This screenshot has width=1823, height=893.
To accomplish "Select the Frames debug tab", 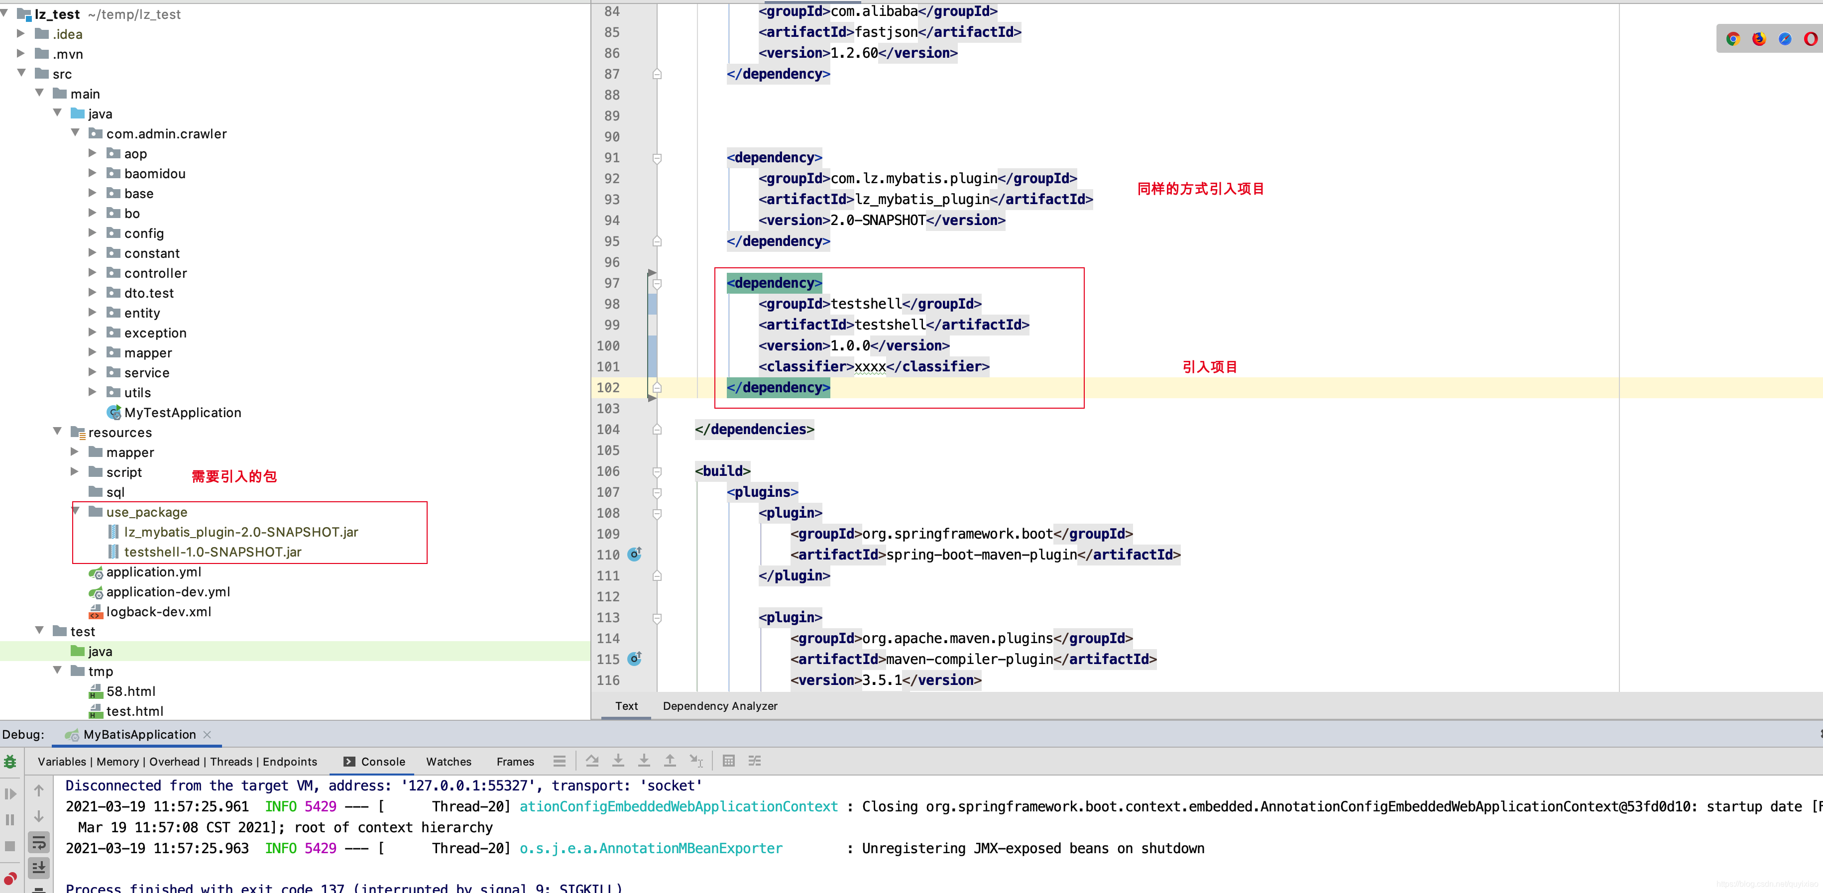I will [x=515, y=762].
